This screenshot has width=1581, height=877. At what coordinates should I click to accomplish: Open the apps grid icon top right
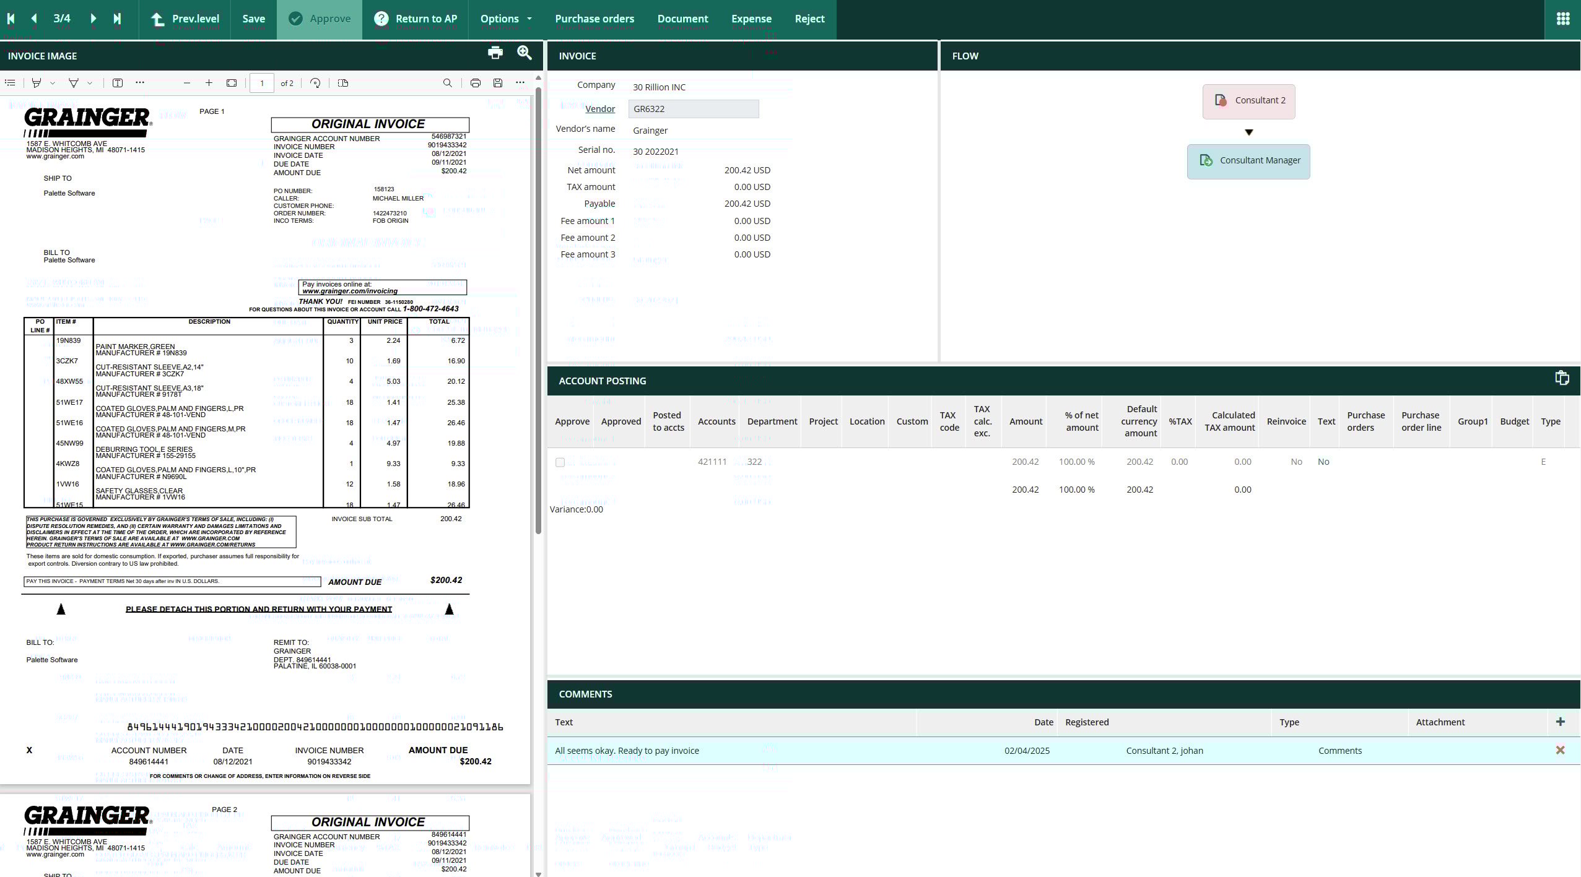[x=1562, y=19]
